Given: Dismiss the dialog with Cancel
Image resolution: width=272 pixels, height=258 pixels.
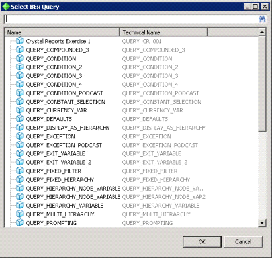Looking at the screenshot, I should coord(244,242).
